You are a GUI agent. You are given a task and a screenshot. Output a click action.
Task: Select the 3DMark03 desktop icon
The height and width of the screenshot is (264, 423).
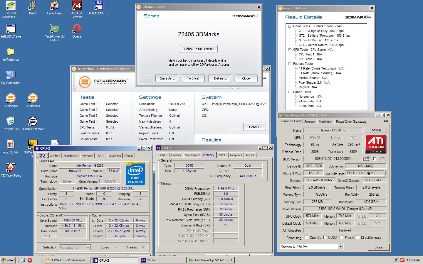[33, 101]
